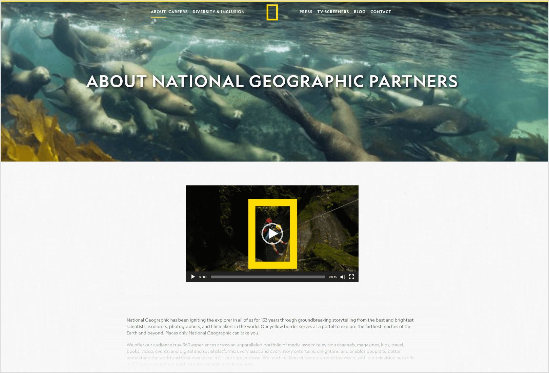Click the 00:45 video duration label
This screenshot has height=373, width=549.
pos(333,277)
